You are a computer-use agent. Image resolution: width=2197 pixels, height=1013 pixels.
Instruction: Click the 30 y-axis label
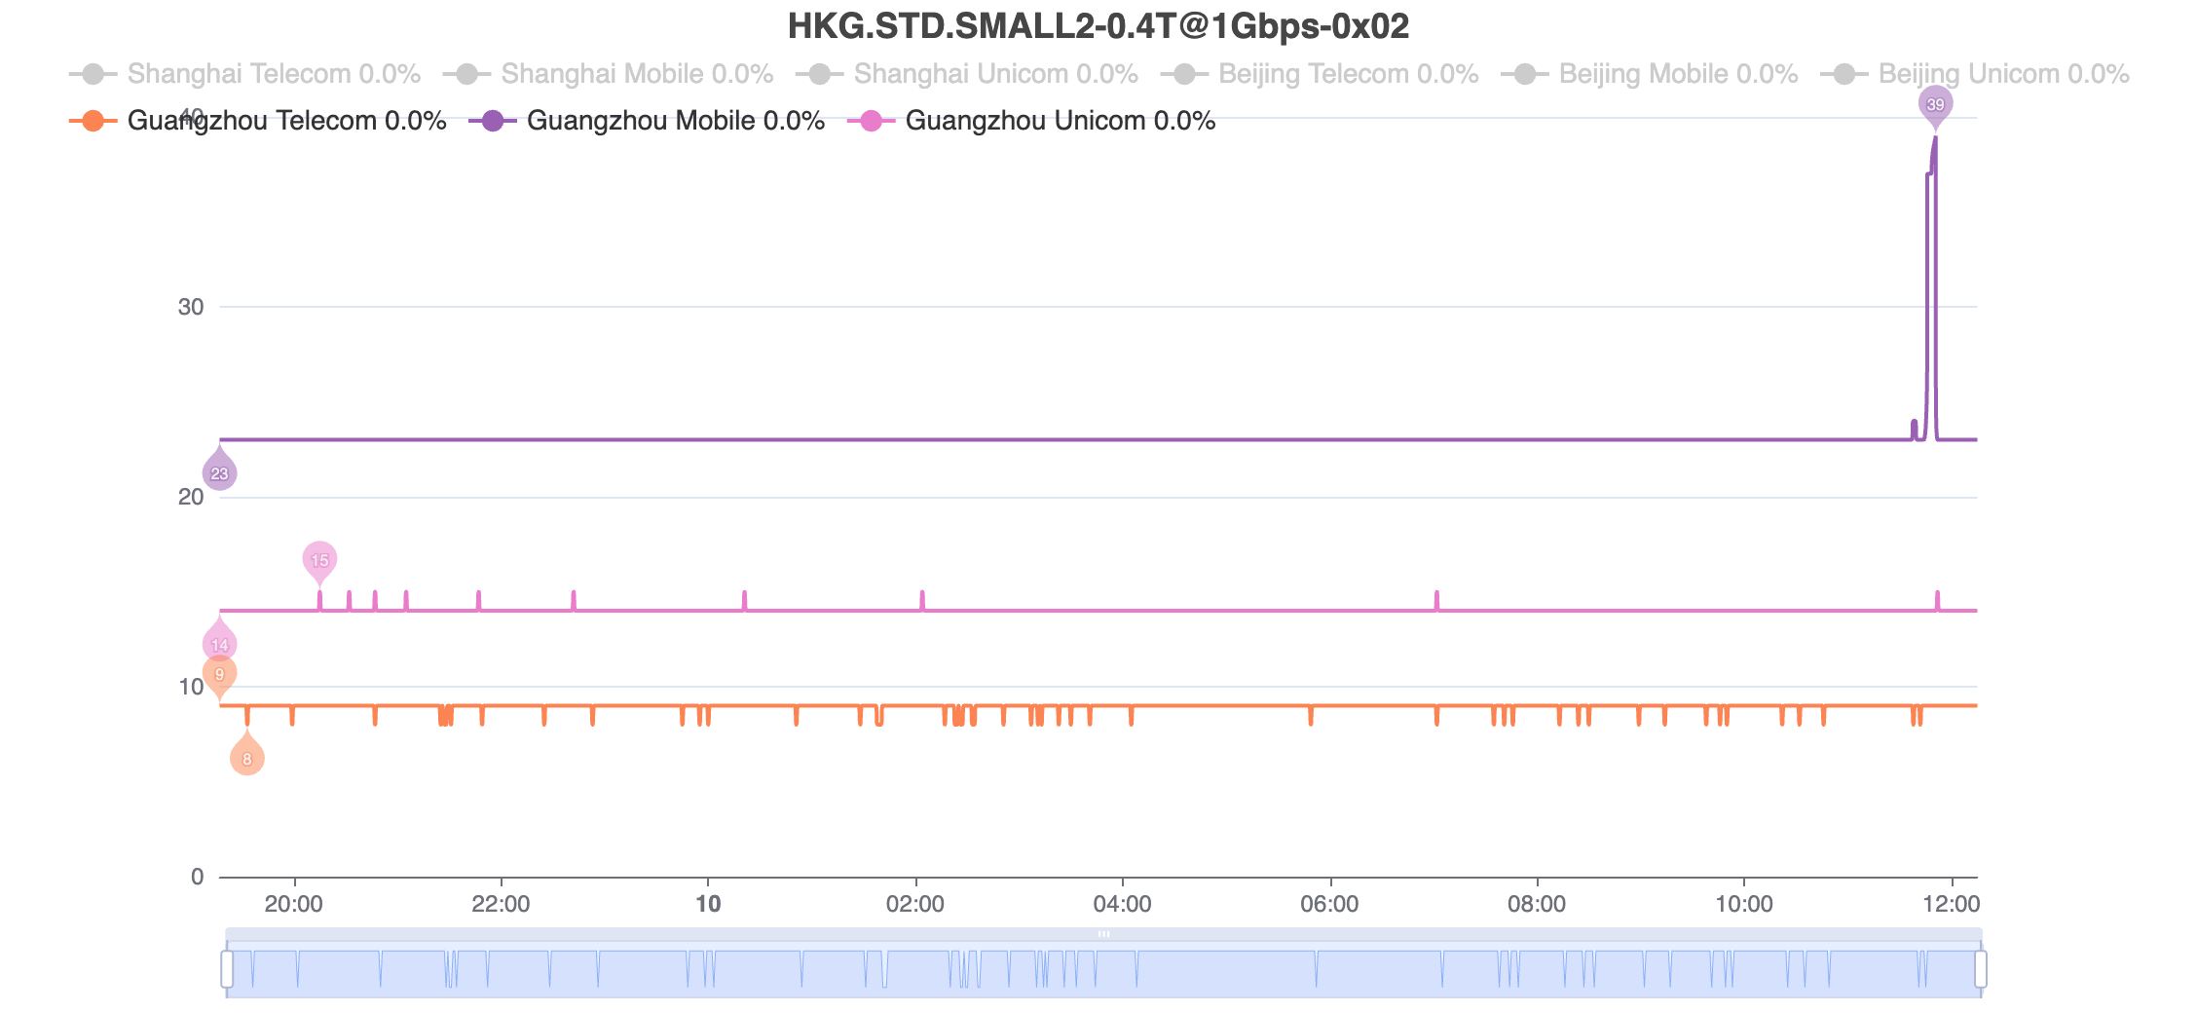point(191,307)
